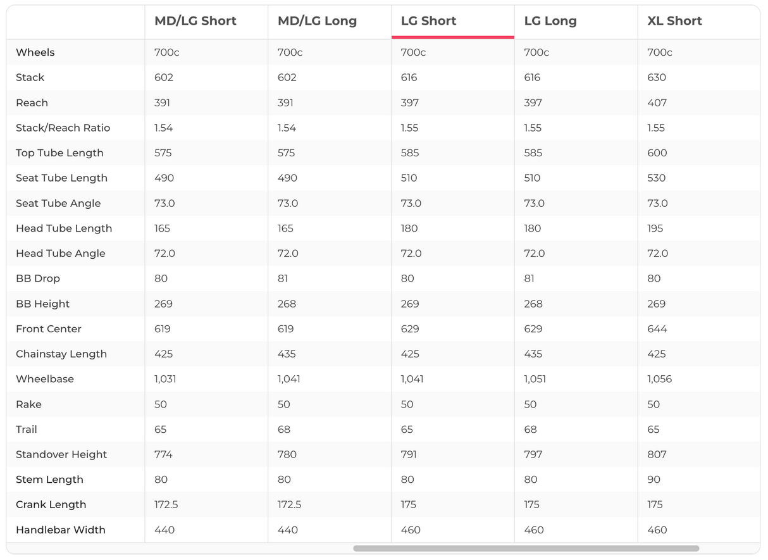The image size is (768, 560).
Task: Click the Stack/Reach Ratio row label
Action: click(63, 128)
